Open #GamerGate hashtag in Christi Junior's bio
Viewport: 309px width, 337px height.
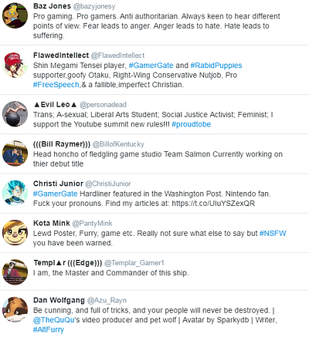pos(55,194)
